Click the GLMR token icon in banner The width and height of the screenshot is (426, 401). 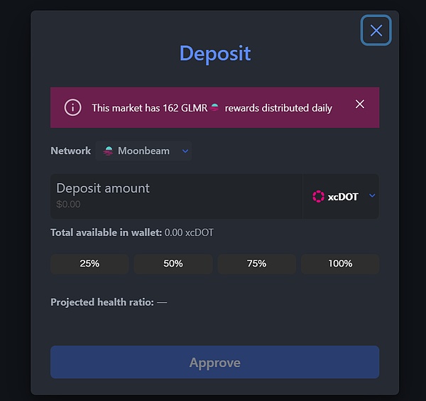(215, 108)
